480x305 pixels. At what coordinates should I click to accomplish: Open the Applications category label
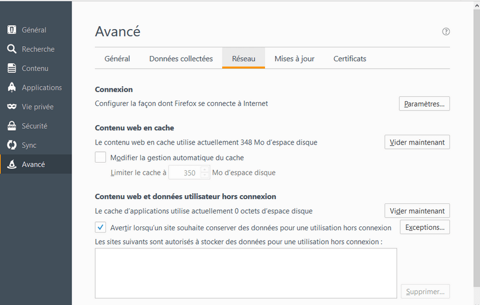(42, 88)
